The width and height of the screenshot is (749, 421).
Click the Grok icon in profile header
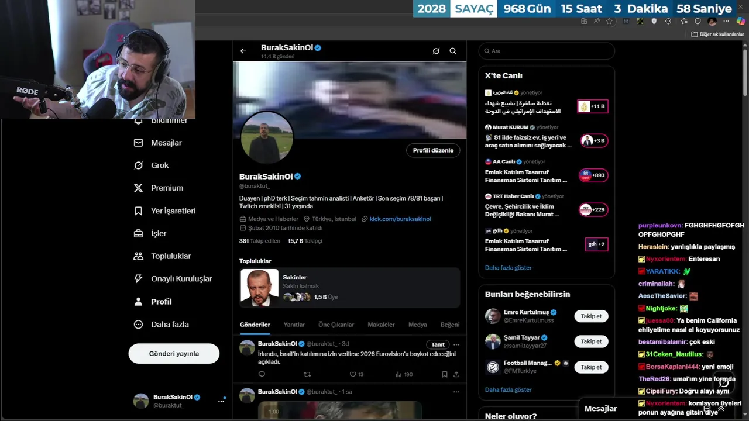[x=436, y=51]
